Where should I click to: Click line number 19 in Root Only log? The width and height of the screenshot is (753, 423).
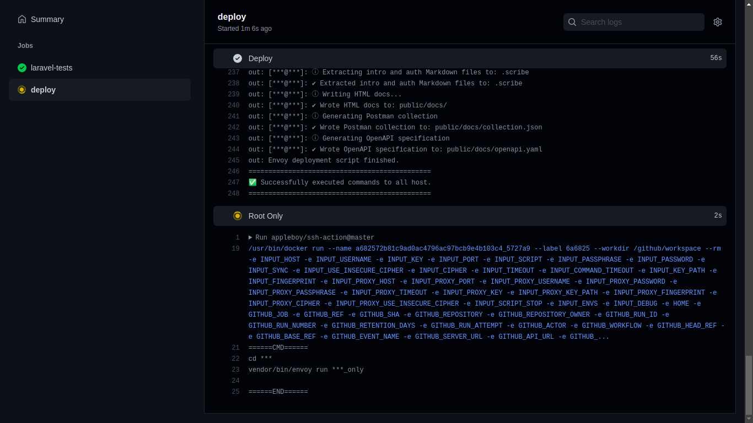point(236,248)
